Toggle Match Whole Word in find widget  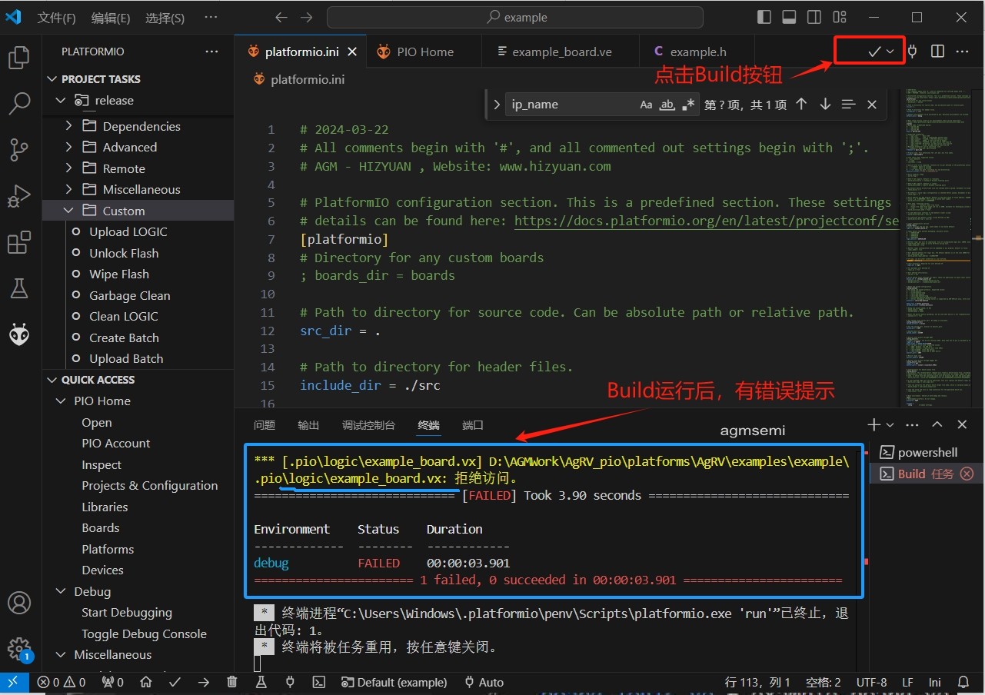click(x=667, y=105)
